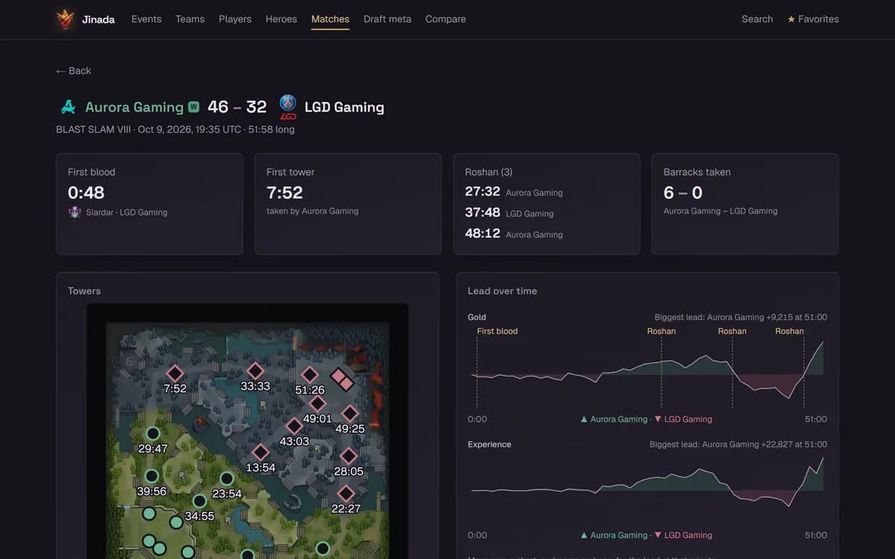Open the Matches tab
Image resolution: width=895 pixels, height=559 pixels.
330,19
